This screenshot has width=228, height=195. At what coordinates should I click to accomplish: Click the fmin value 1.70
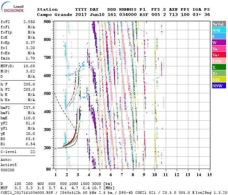click(x=30, y=58)
